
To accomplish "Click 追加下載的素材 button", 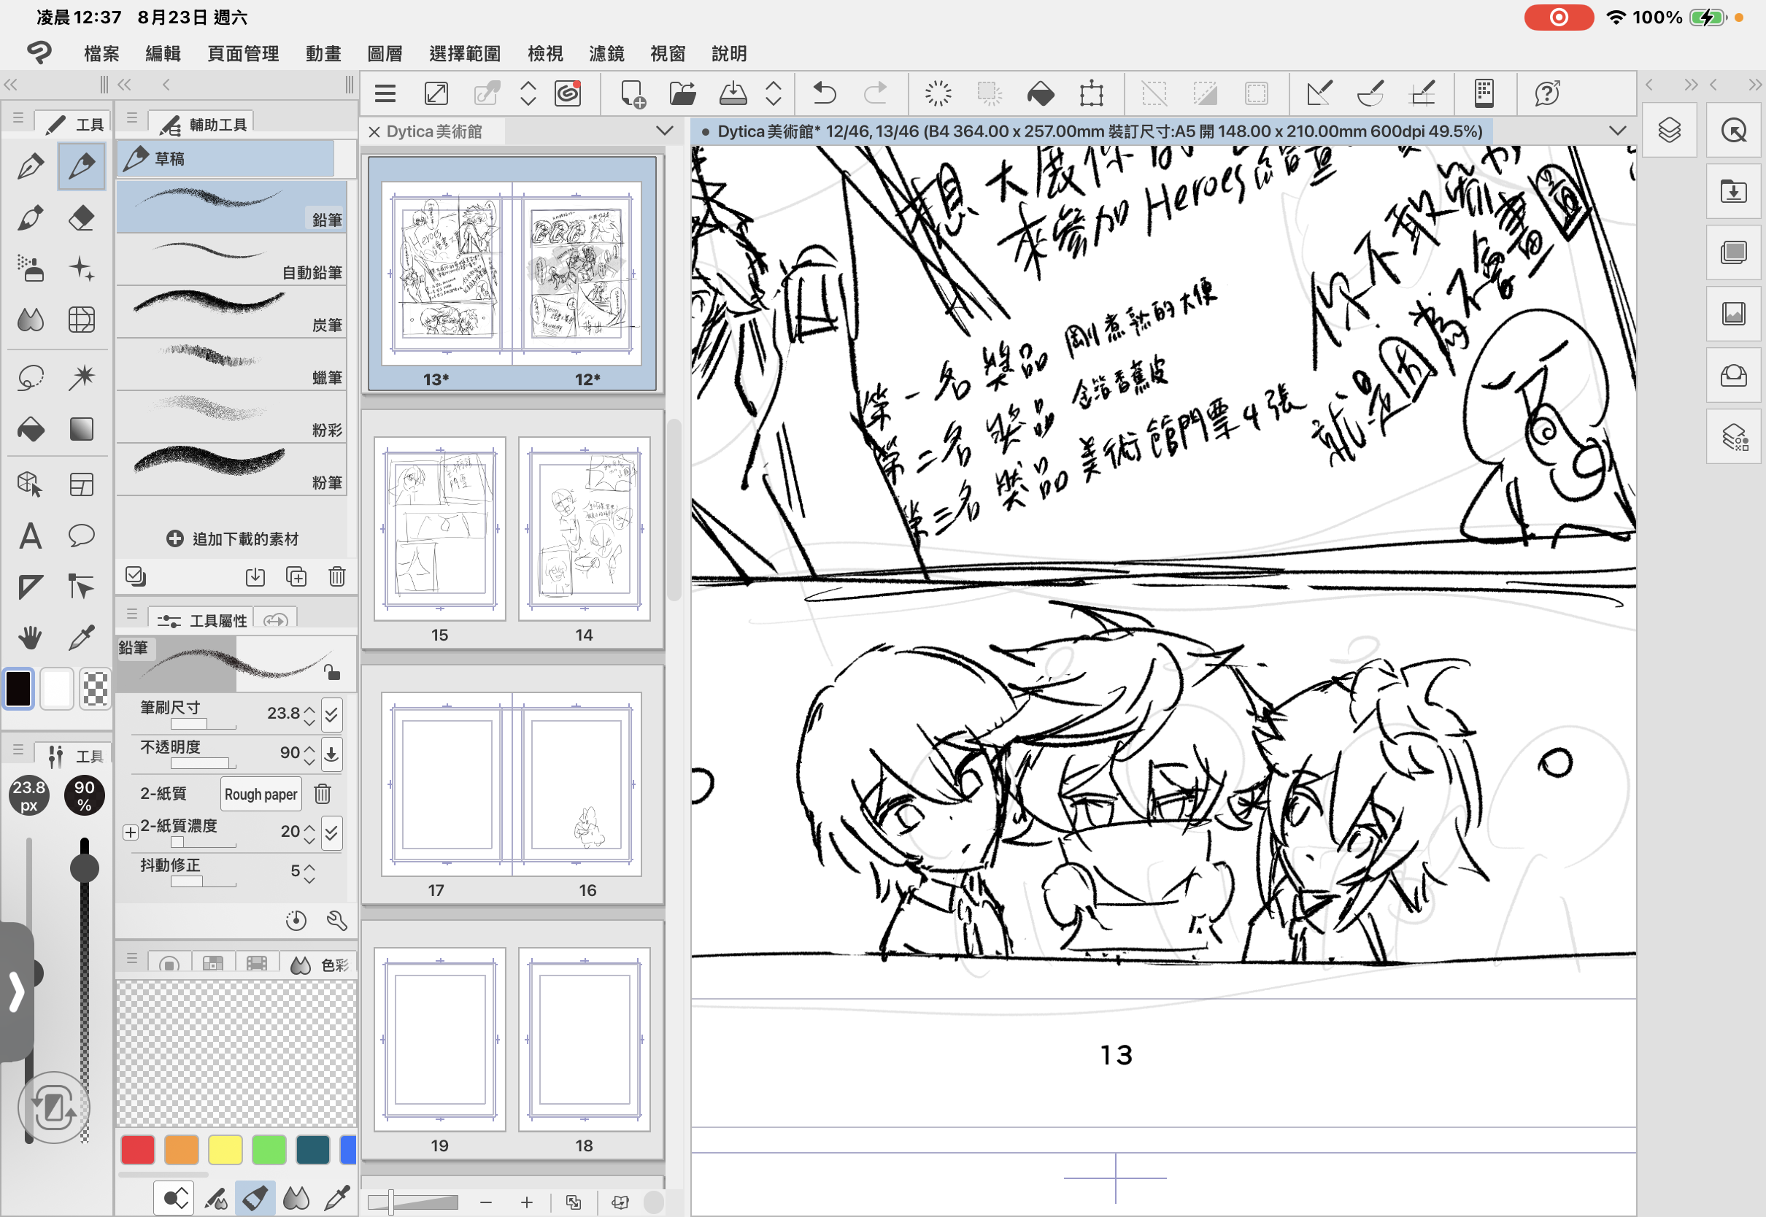I will [x=233, y=539].
